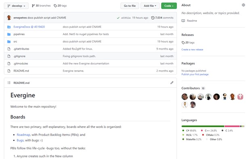Open the .gitignore file
252x159 pixels.
(x=19, y=56)
